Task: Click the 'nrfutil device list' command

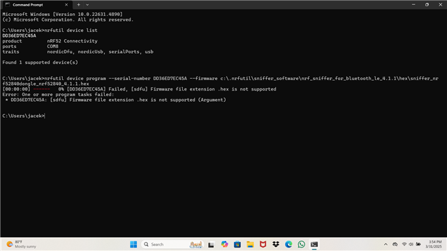Action: click(71, 30)
